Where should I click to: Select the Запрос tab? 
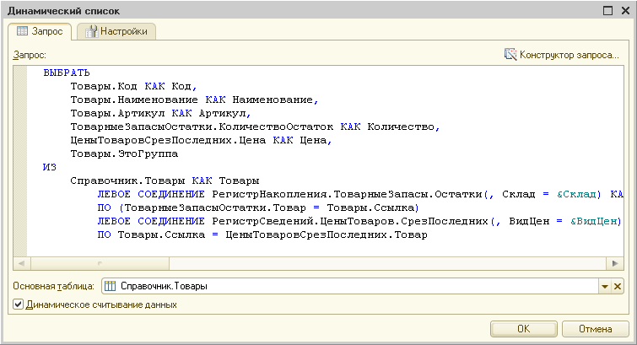click(39, 31)
